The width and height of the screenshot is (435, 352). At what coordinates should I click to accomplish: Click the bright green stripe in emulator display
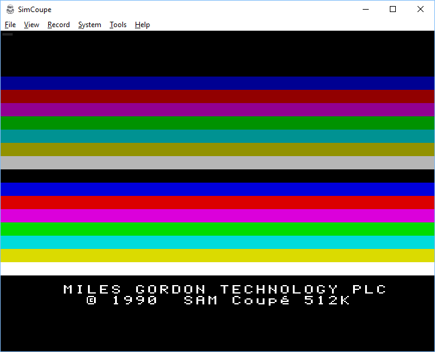217,229
